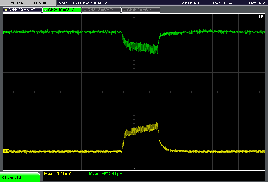Image resolution: width=268 pixels, height=182 pixels.
Task: Click the 2.5 GSa/s sample rate readout
Action: (191, 3)
